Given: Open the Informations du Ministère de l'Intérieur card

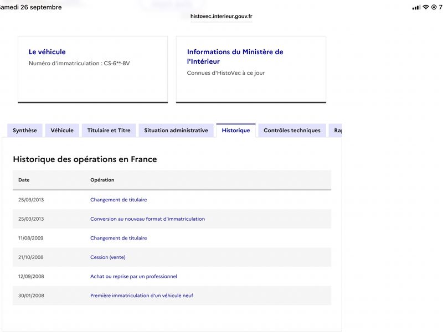Looking at the screenshot, I should click(251, 70).
